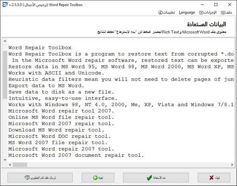Click the horizontal scrollbar left arrow
Screen dimensions: 237x186
10,165
